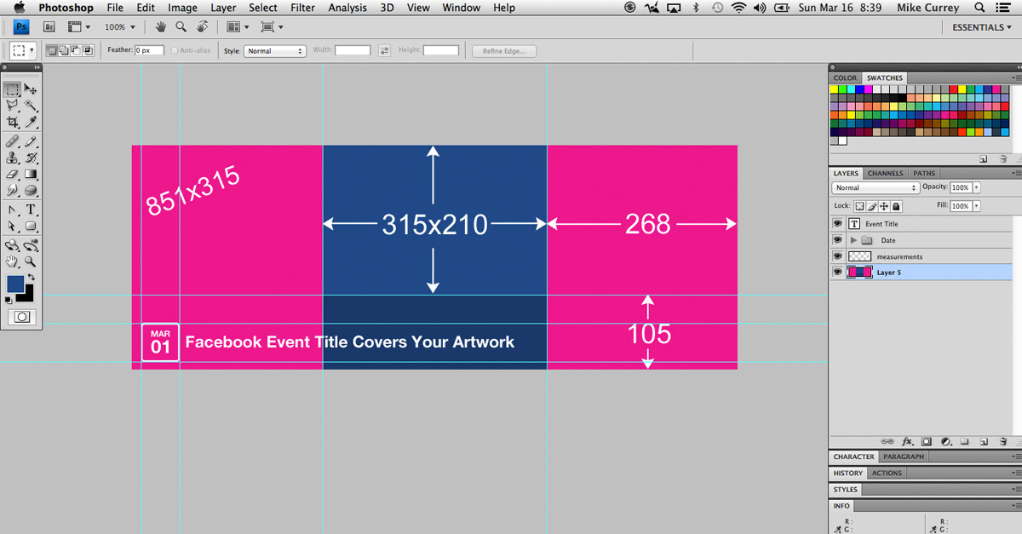Screen dimensions: 1022x534
Task: Select the Brush tool
Action: coord(31,142)
